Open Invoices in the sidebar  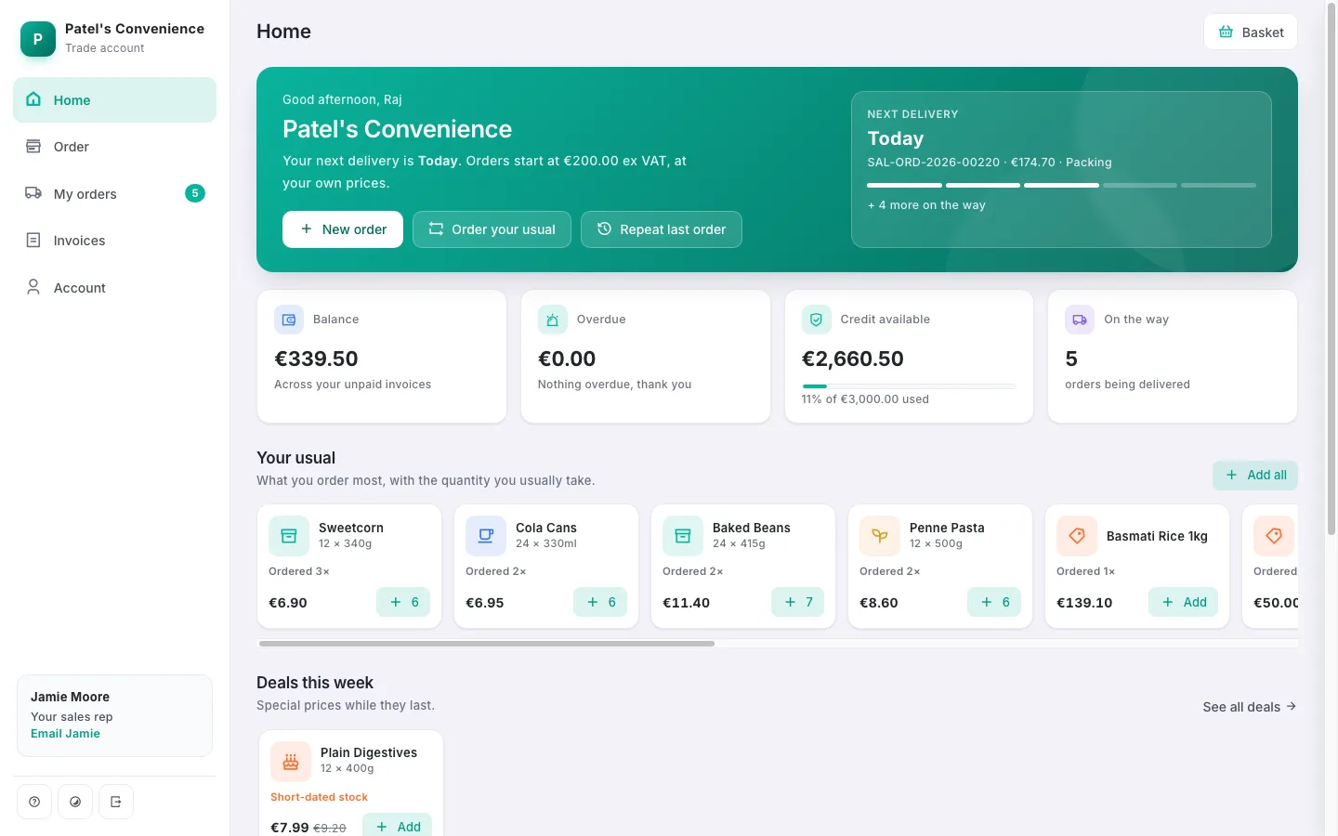(x=115, y=241)
